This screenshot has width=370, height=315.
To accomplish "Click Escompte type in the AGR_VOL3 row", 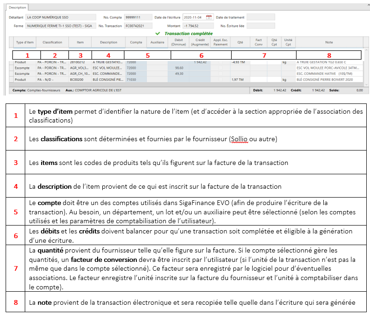I will point(22,68).
